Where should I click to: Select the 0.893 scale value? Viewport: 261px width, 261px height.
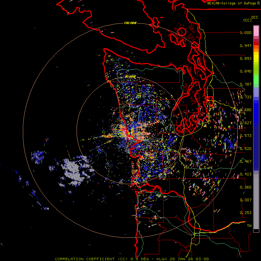pos(246,58)
